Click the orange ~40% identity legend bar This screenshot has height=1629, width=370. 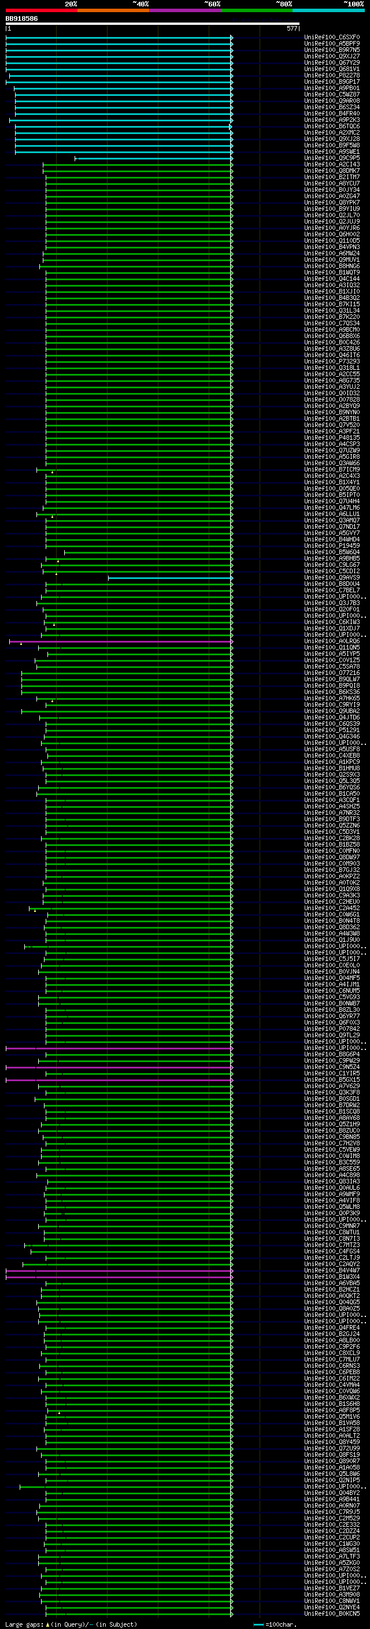tap(113, 10)
